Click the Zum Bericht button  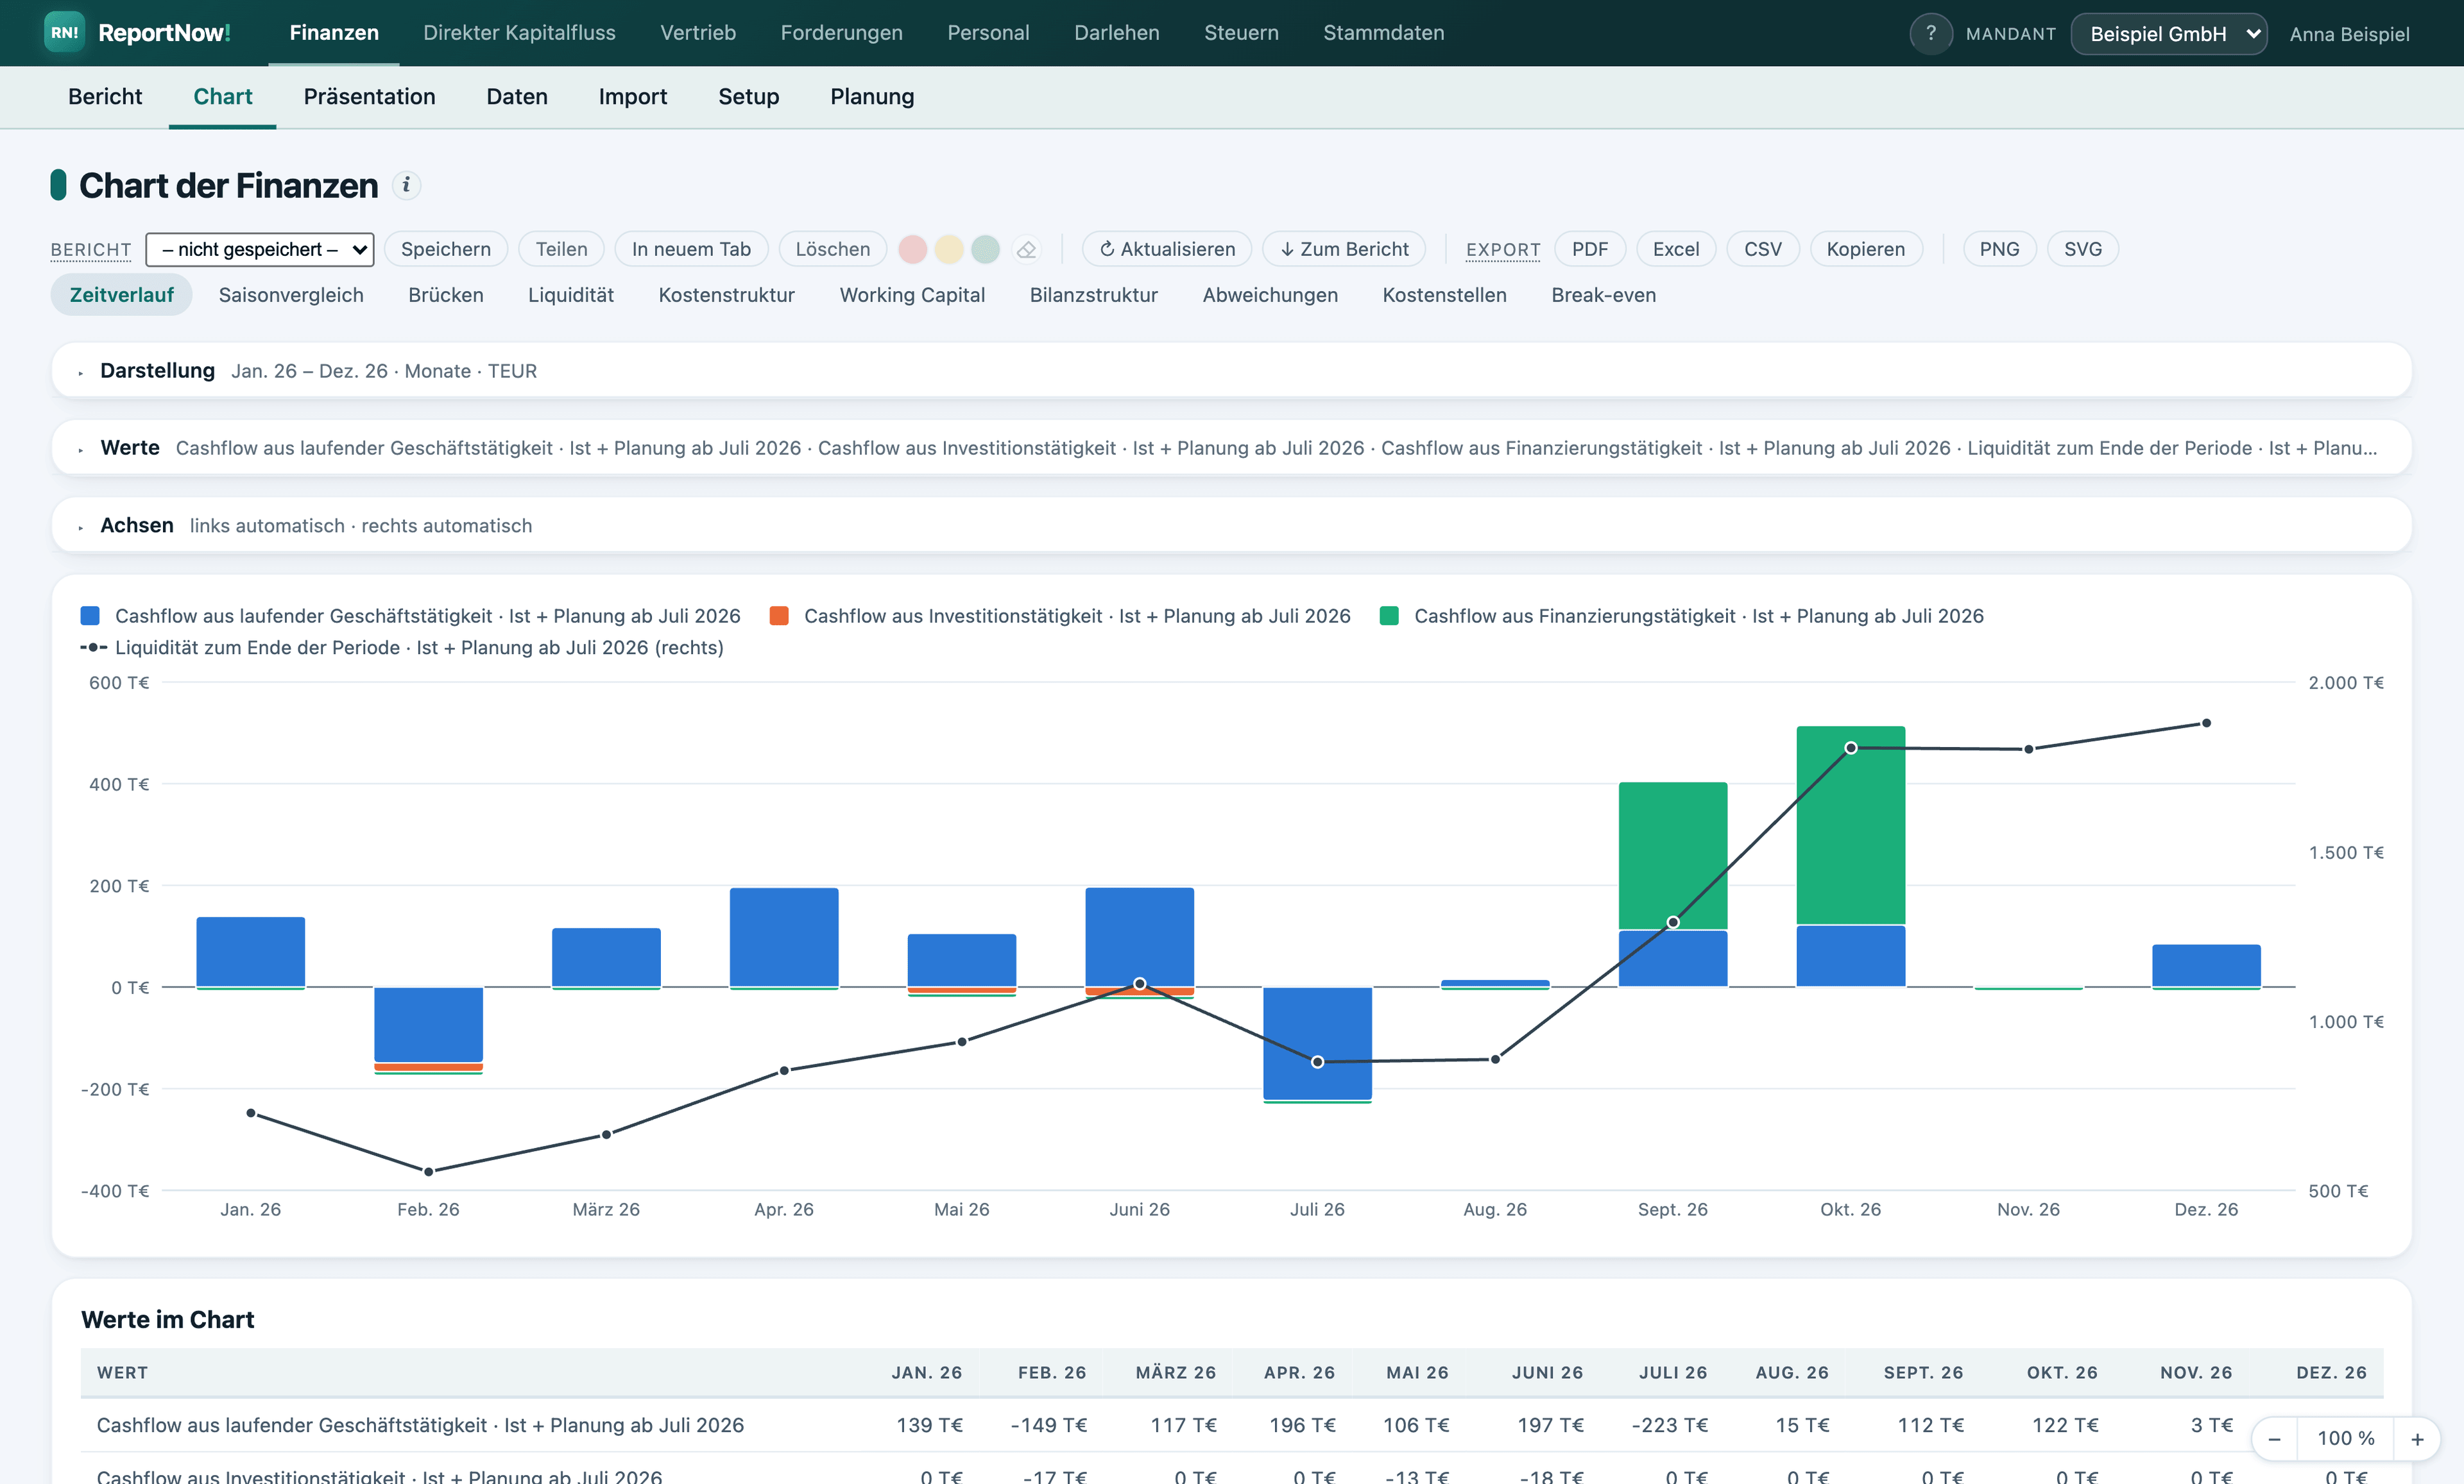point(1344,249)
